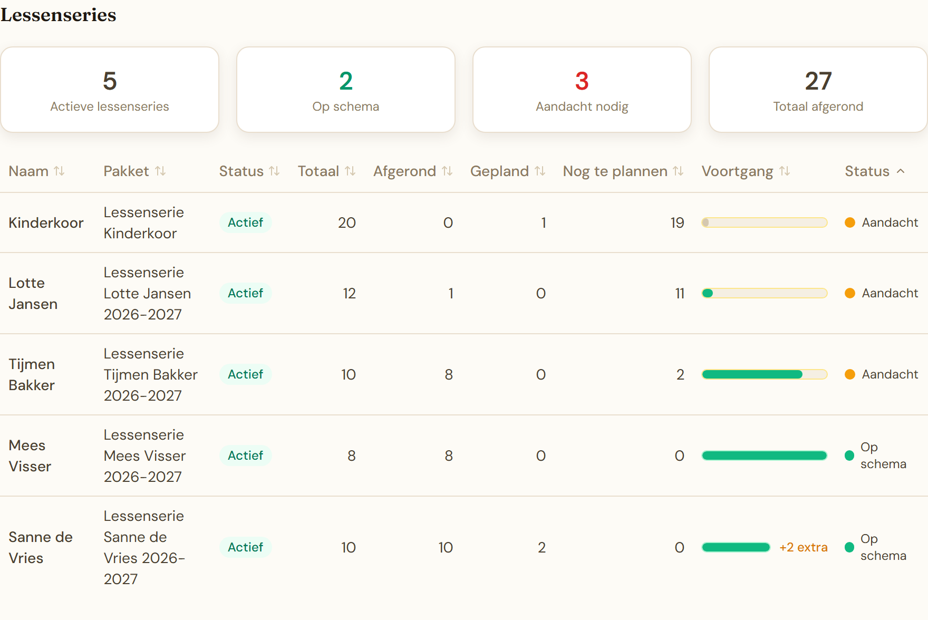Screen dimensions: 928x620
Task: Select the Kinderkoor name cell
Action: point(46,222)
